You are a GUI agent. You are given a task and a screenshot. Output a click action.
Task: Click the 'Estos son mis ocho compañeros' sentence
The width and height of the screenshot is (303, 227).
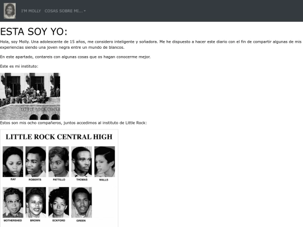point(74,123)
